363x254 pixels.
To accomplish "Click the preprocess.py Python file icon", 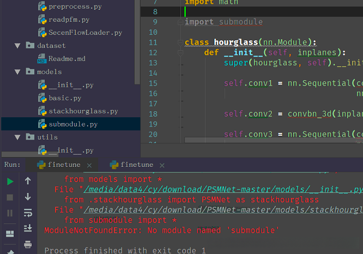I will pos(43,6).
